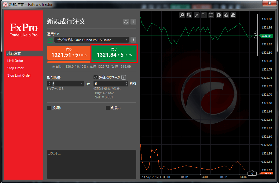Image resolution: width=279 pixels, height=183 pixels.
Task: Click the 売り sell 1321.51 button
Action: click(69, 53)
